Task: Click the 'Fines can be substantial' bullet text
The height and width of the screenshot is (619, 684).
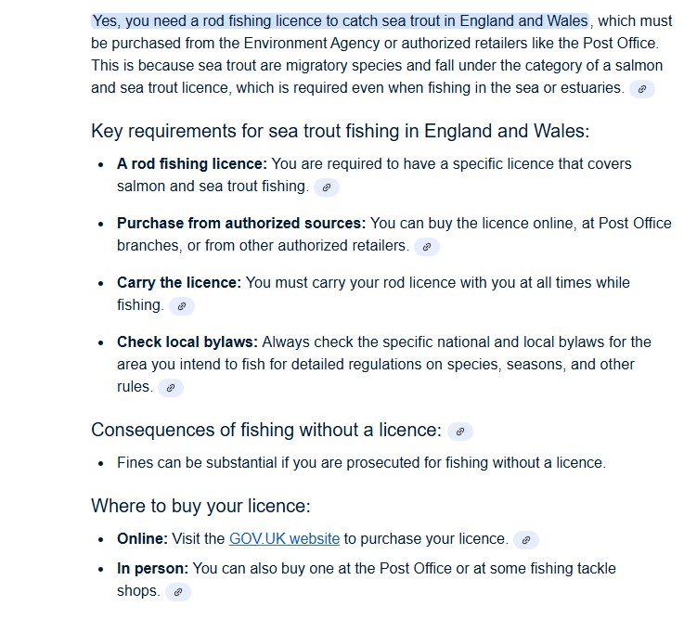Action: pos(361,462)
